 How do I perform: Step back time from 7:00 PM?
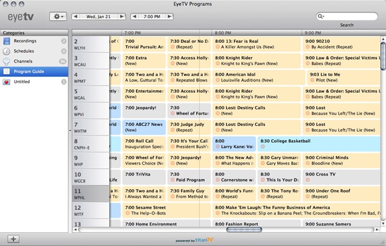[134, 16]
